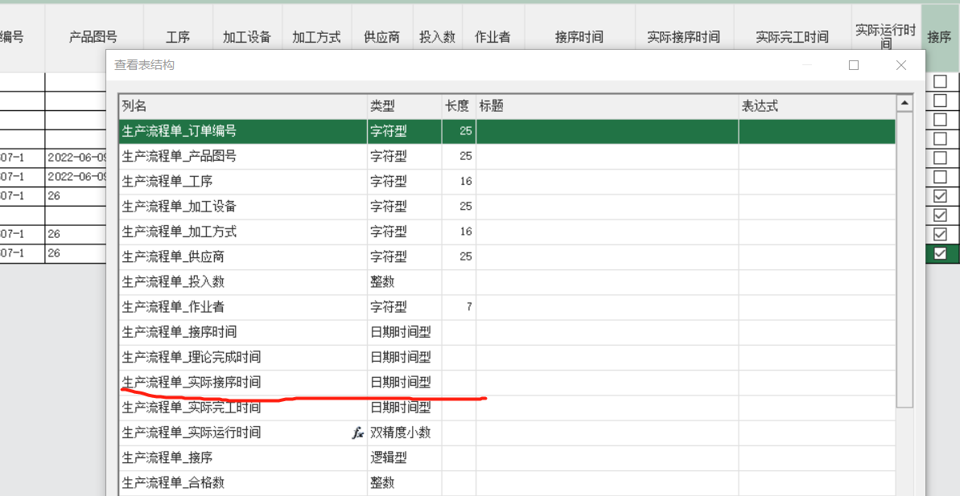Click the 列名 column header
Screen dimensions: 960x496
[x=241, y=106]
